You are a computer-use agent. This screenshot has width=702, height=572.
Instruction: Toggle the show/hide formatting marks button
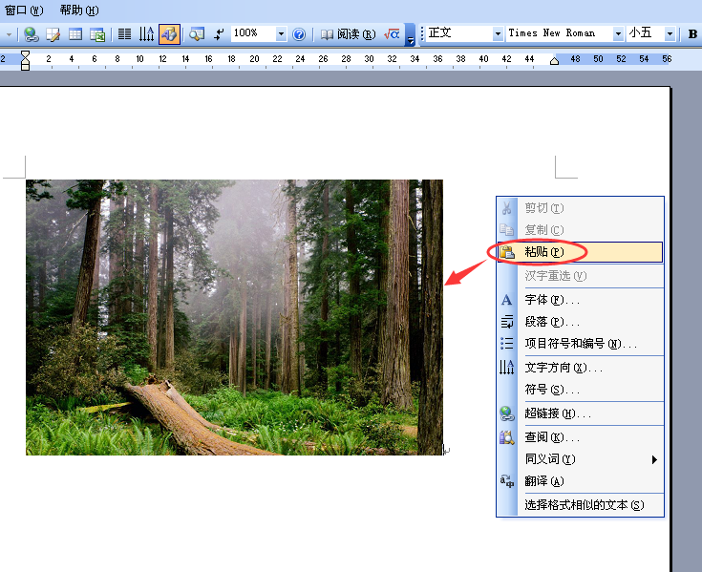point(219,34)
